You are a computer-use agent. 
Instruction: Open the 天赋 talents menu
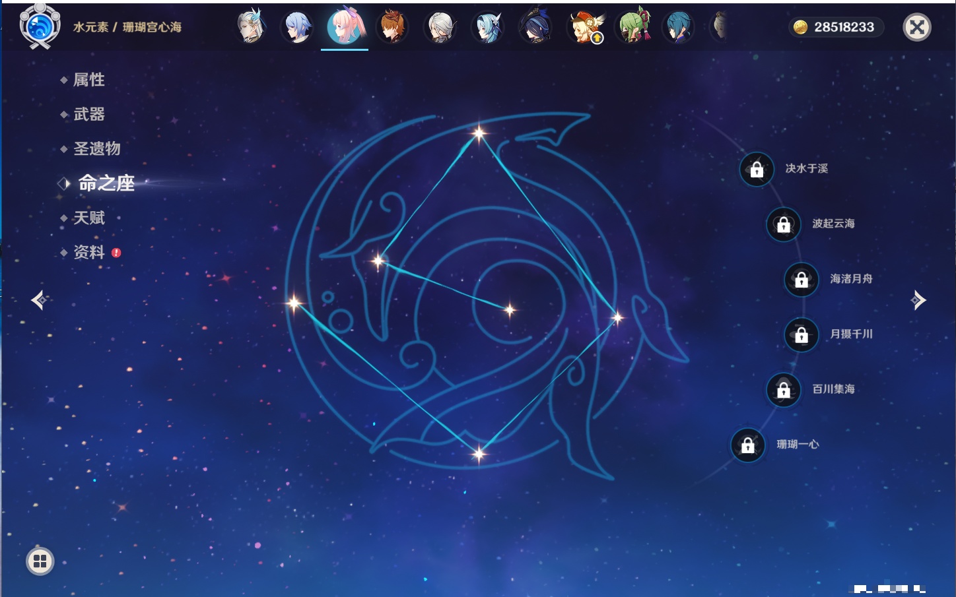click(88, 218)
